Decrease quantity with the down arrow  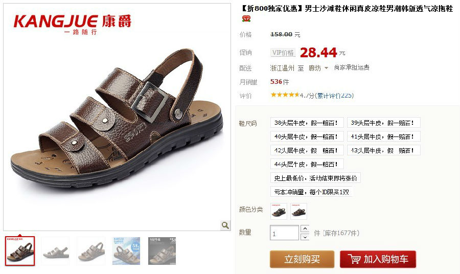305,237
